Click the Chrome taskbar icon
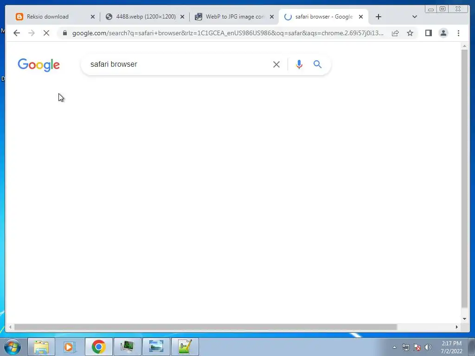The width and height of the screenshot is (475, 356). click(98, 347)
